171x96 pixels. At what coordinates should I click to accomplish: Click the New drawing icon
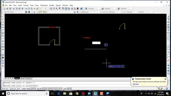[4, 9]
